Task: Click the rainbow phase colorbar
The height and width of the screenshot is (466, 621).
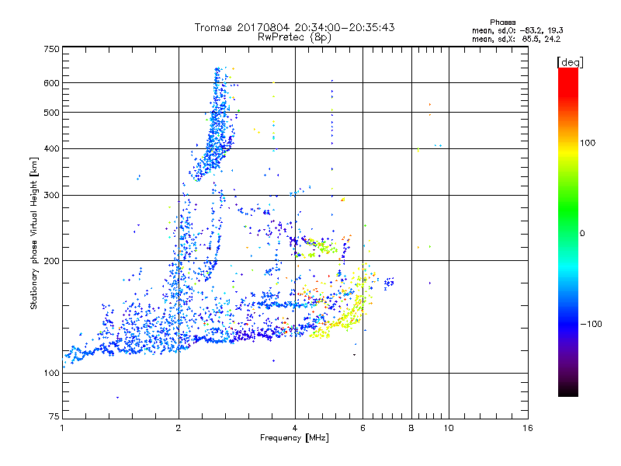Action: click(568, 232)
